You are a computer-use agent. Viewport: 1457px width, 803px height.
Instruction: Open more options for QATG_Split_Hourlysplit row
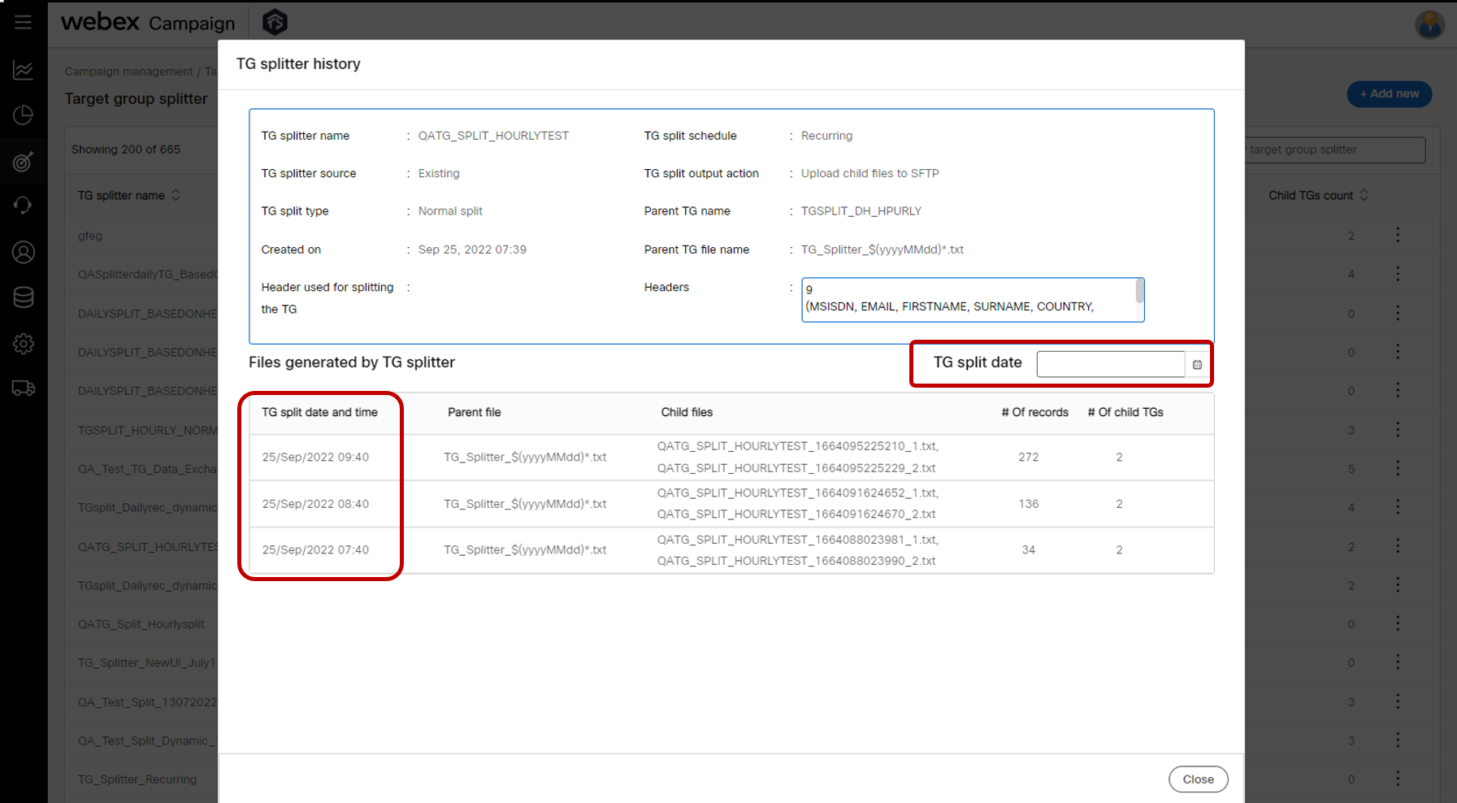pos(1398,623)
